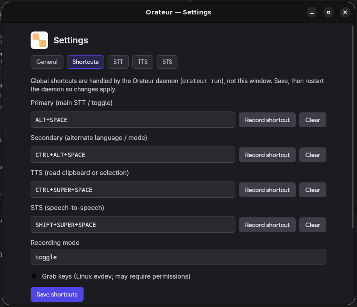Image resolution: width=357 pixels, height=307 pixels.
Task: Open the STT settings tab
Action: point(118,62)
